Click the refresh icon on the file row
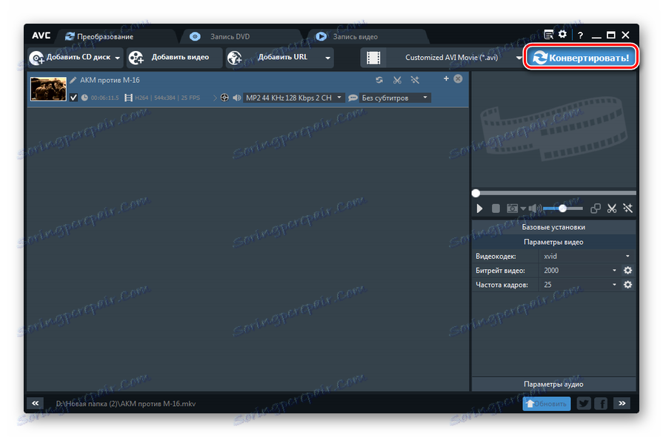 379,80
